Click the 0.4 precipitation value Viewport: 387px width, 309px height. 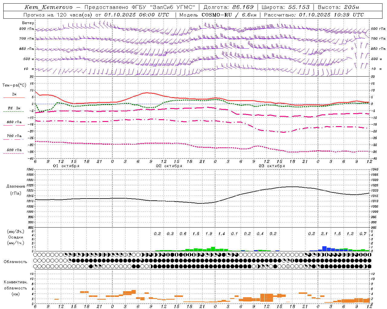(x=260, y=234)
